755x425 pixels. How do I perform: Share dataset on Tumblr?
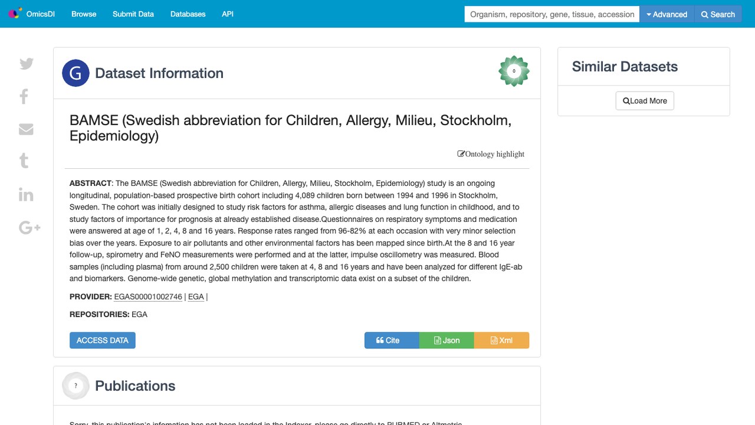24,161
